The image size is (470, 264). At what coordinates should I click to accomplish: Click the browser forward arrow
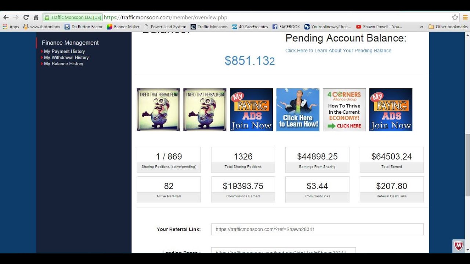16,17
